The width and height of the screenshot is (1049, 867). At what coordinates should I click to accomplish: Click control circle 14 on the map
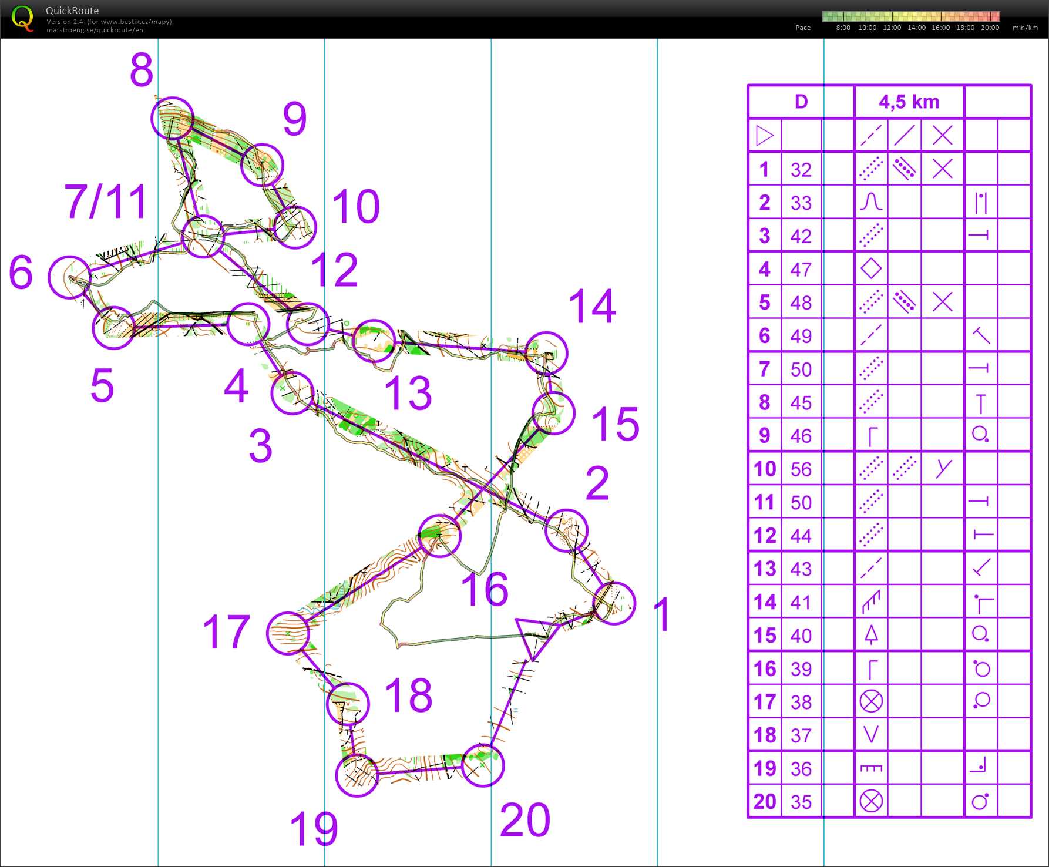point(546,353)
